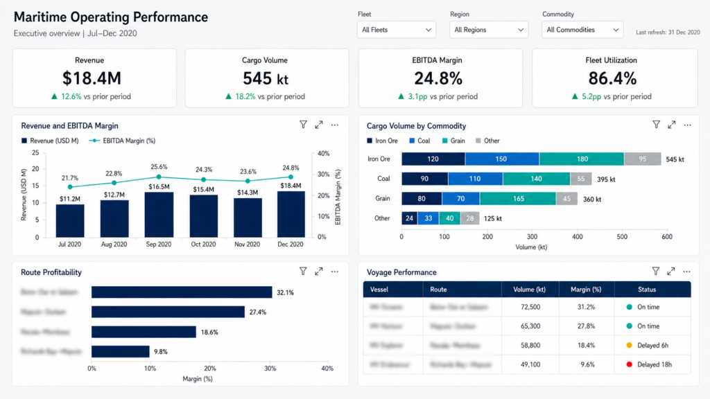This screenshot has width=710, height=399.
Task: Open the Region dropdown showing All Regions
Action: point(489,30)
